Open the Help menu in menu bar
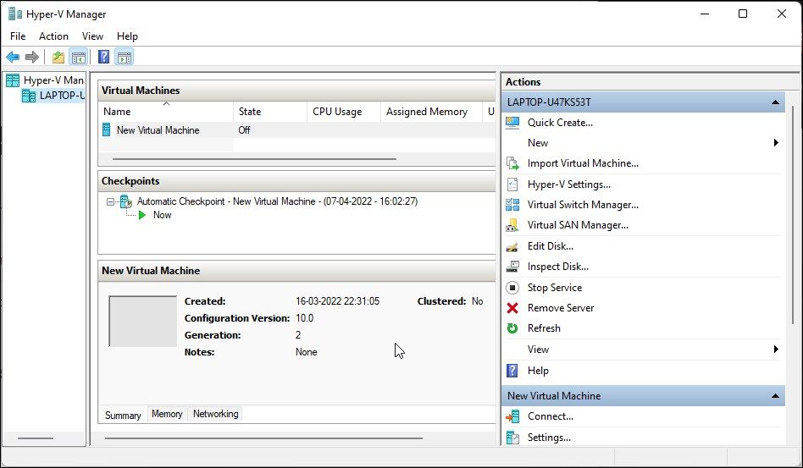The width and height of the screenshot is (803, 468). tap(127, 36)
